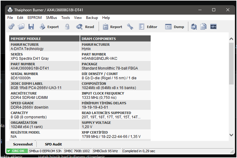
Task: Save using the floppy disk icon
Action: pyautogui.click(x=31, y=27)
